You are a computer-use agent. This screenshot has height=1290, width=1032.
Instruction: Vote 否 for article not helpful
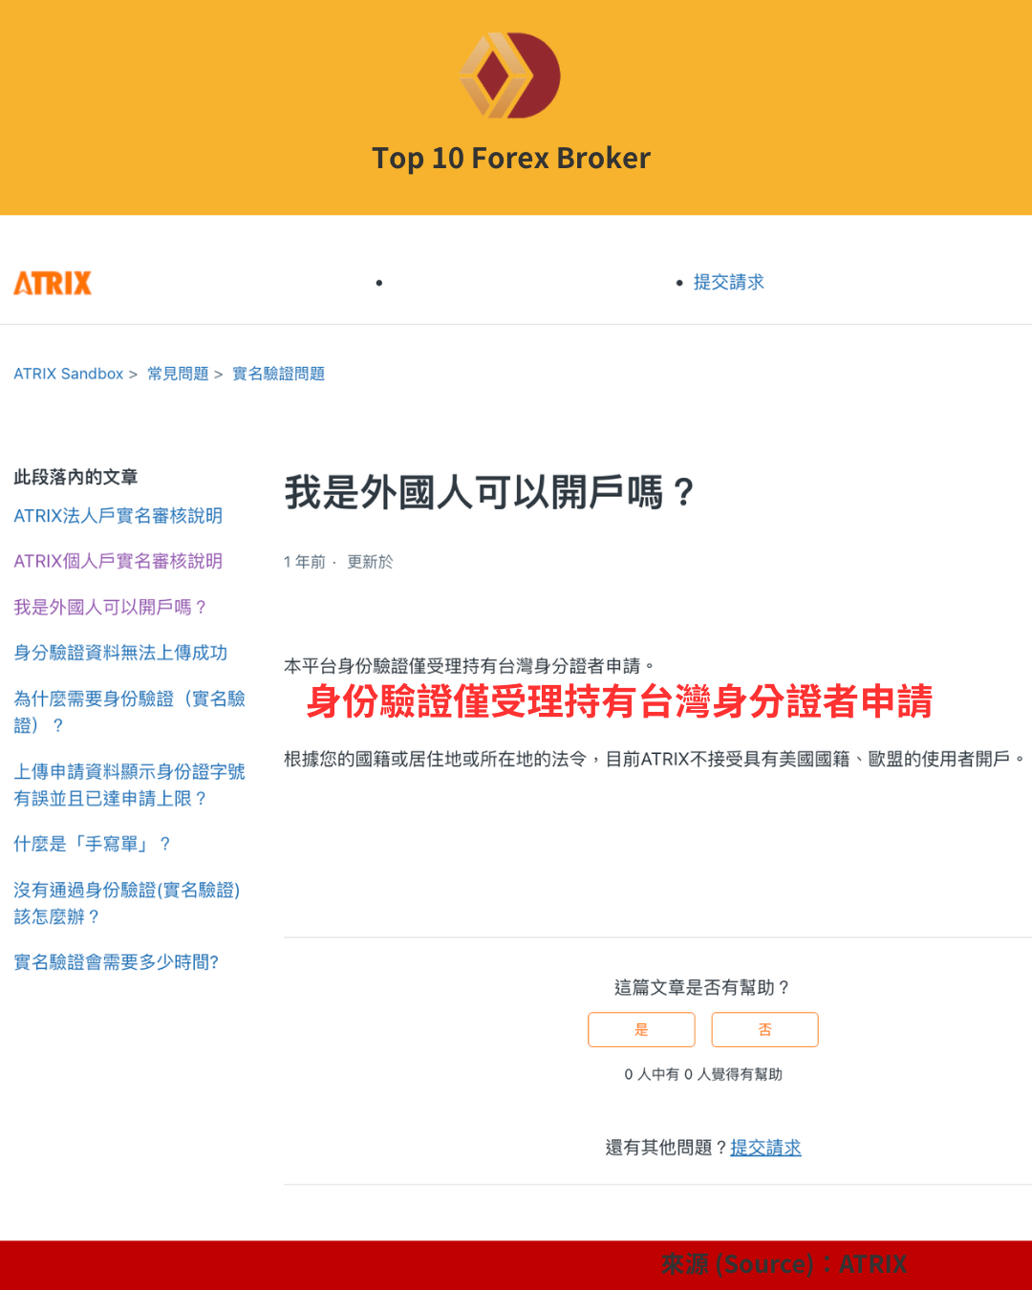coord(764,1029)
